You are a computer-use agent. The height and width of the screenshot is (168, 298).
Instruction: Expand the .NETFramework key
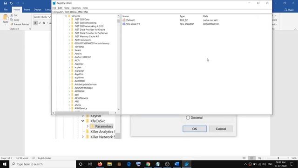pyautogui.click(x=69, y=40)
